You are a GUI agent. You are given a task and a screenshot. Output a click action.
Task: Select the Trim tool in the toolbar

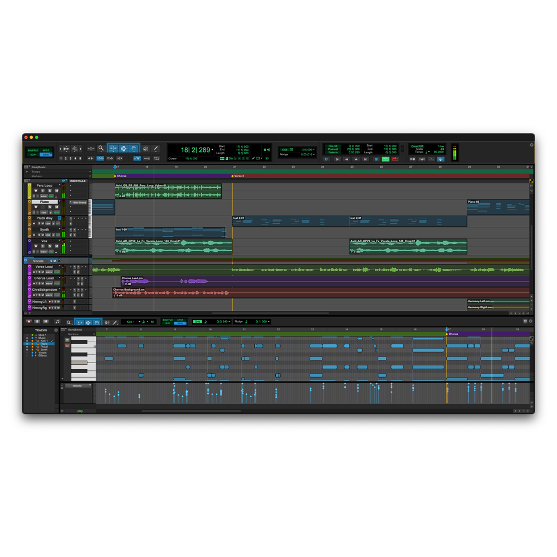click(x=113, y=149)
